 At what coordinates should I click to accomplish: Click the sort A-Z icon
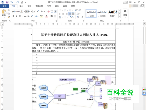78,17
